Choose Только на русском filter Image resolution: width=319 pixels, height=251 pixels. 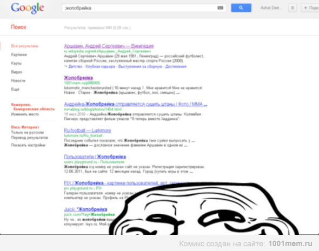click(x=27, y=133)
